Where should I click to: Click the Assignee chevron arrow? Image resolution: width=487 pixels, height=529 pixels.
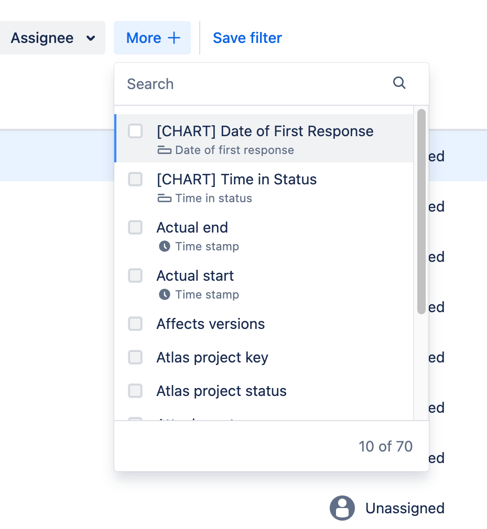click(91, 38)
